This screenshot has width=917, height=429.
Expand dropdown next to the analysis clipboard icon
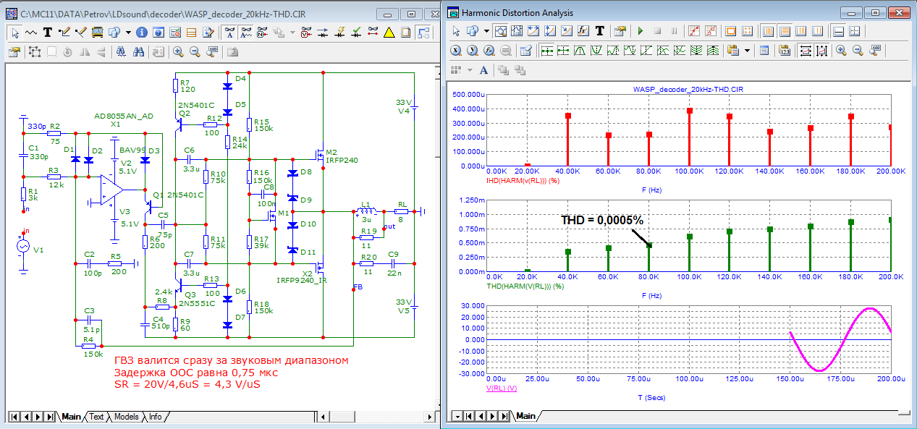746,51
